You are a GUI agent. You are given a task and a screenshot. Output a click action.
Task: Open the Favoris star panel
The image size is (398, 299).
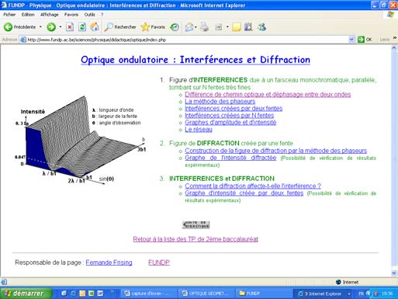[x=153, y=27]
